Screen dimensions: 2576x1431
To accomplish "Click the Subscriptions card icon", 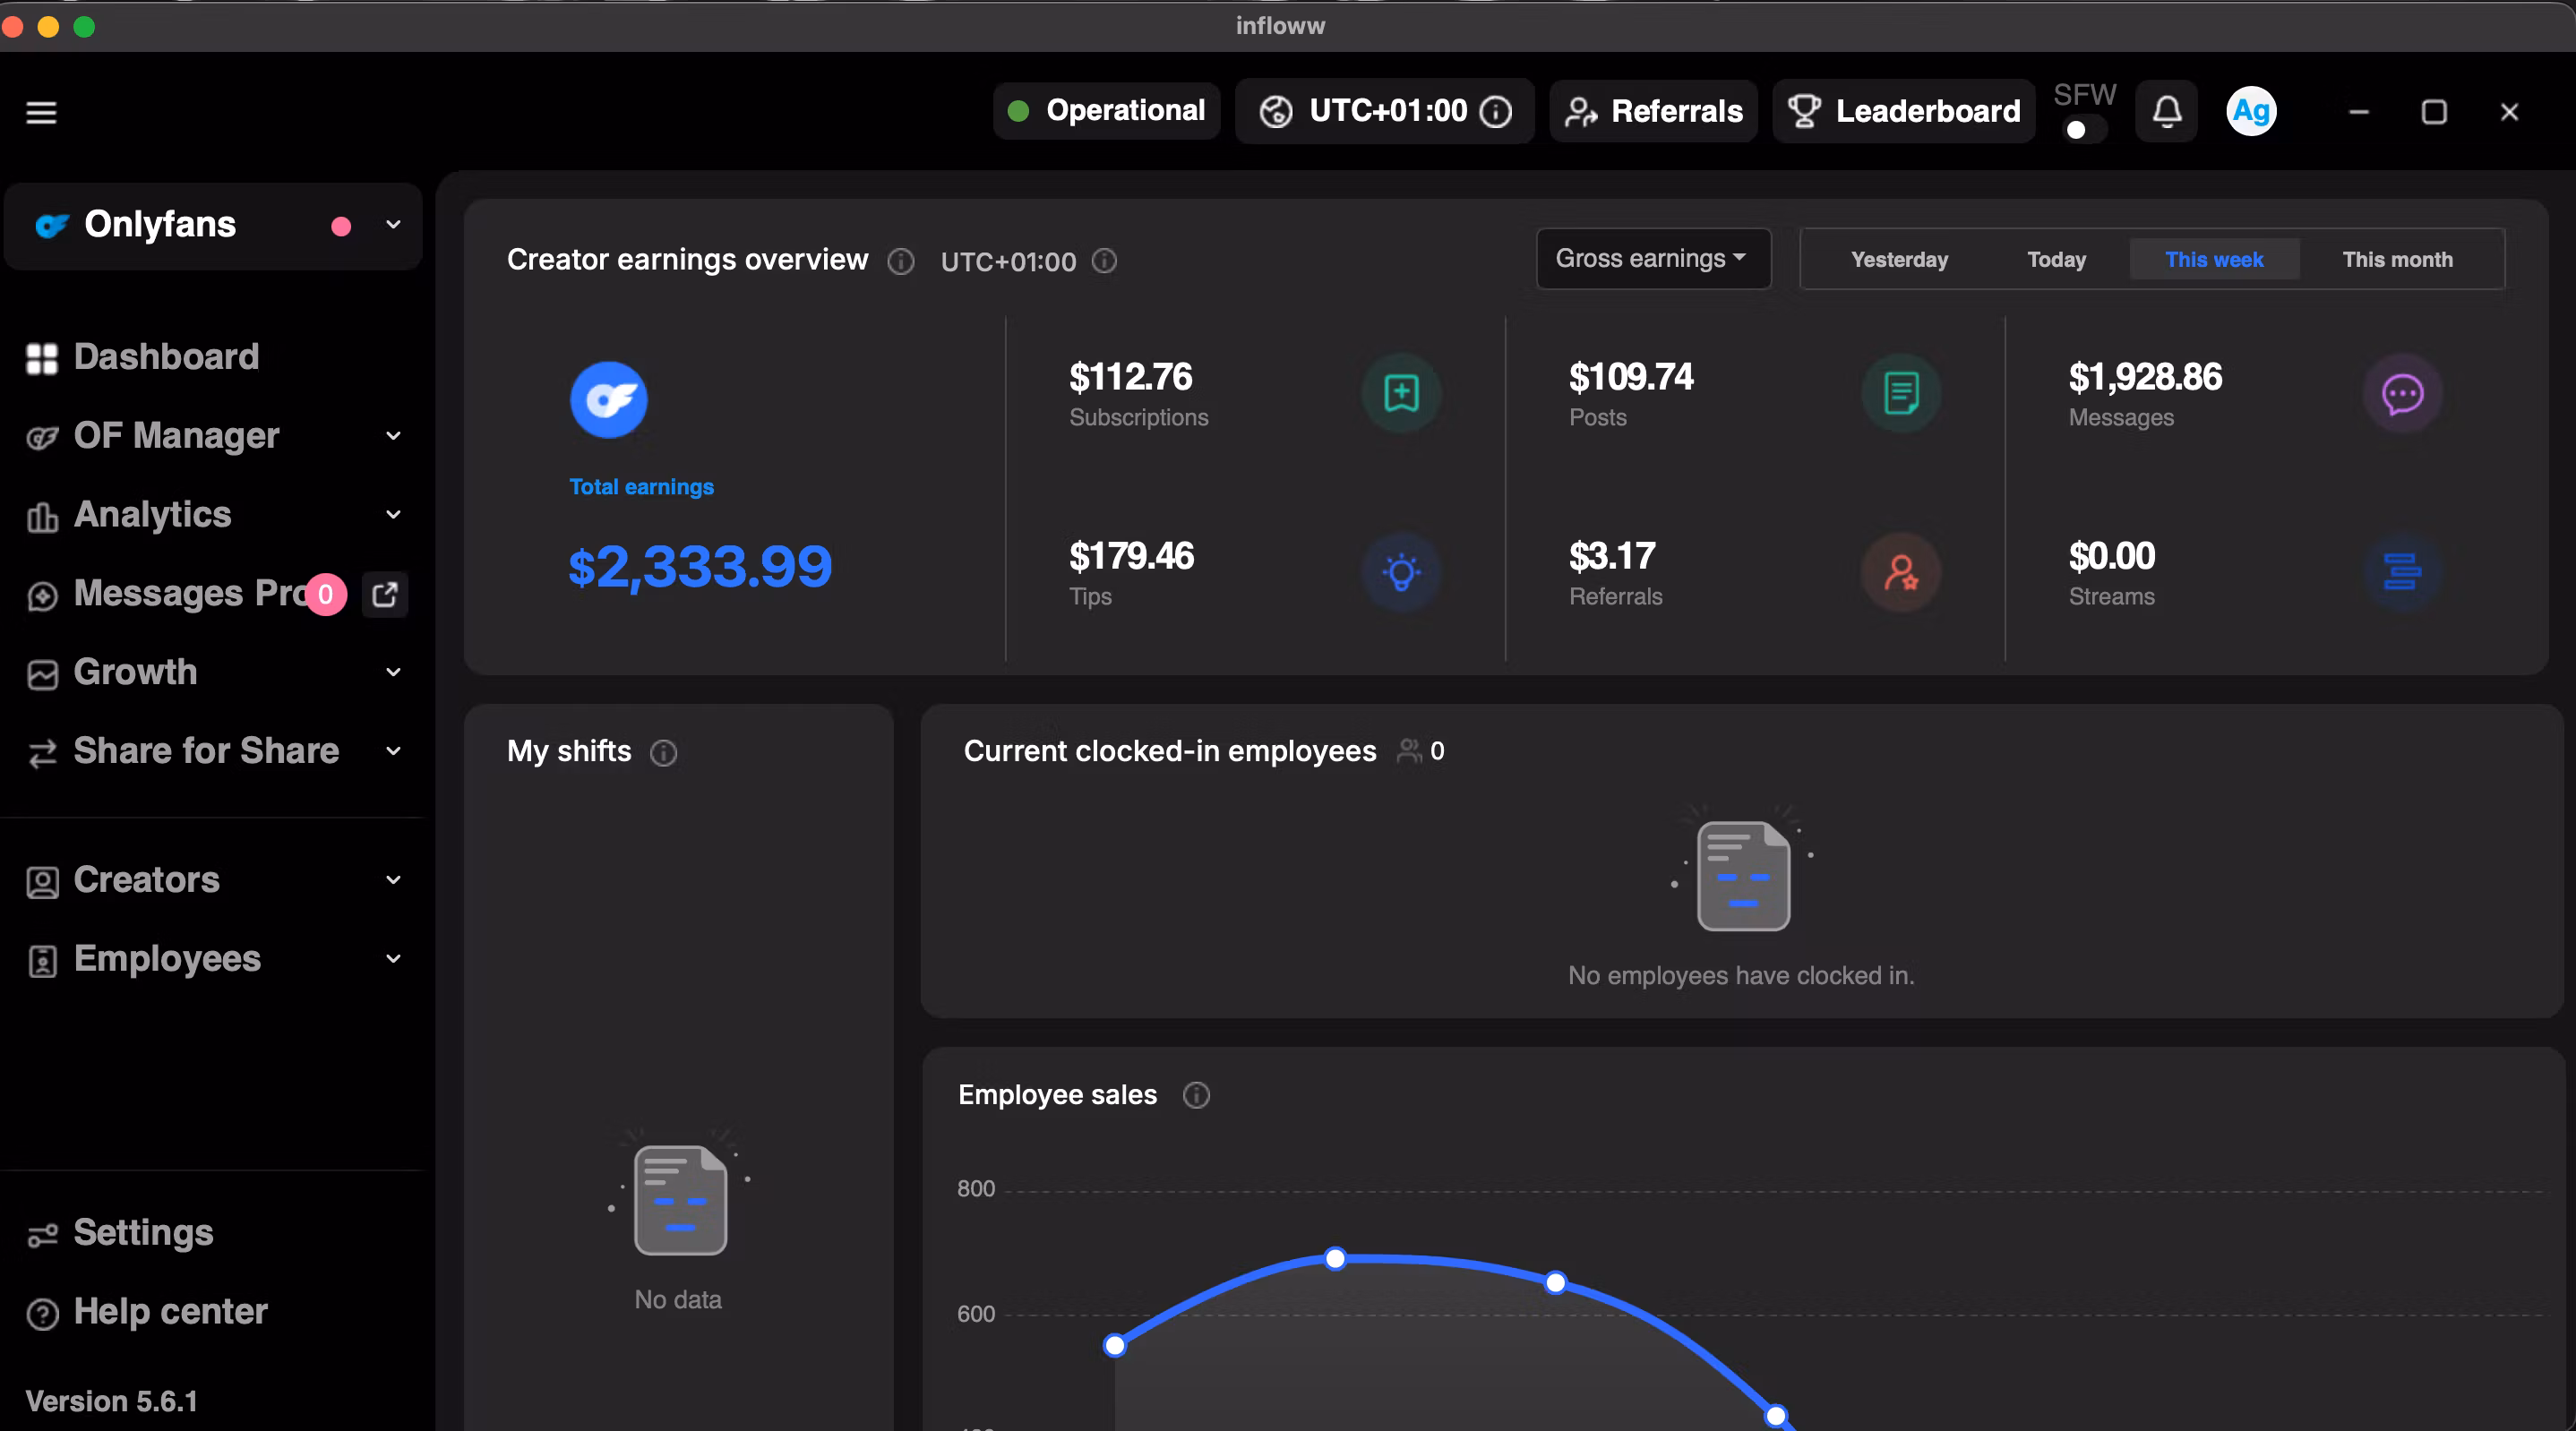I will [1401, 393].
